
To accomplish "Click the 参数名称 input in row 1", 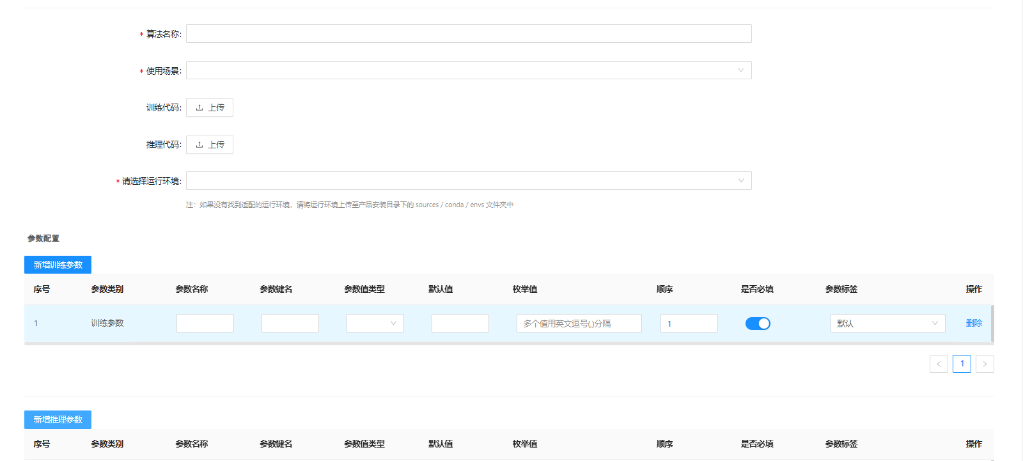I will 205,324.
